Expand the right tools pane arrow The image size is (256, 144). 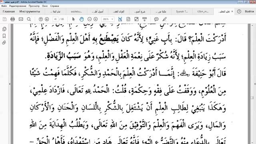pos(255,84)
